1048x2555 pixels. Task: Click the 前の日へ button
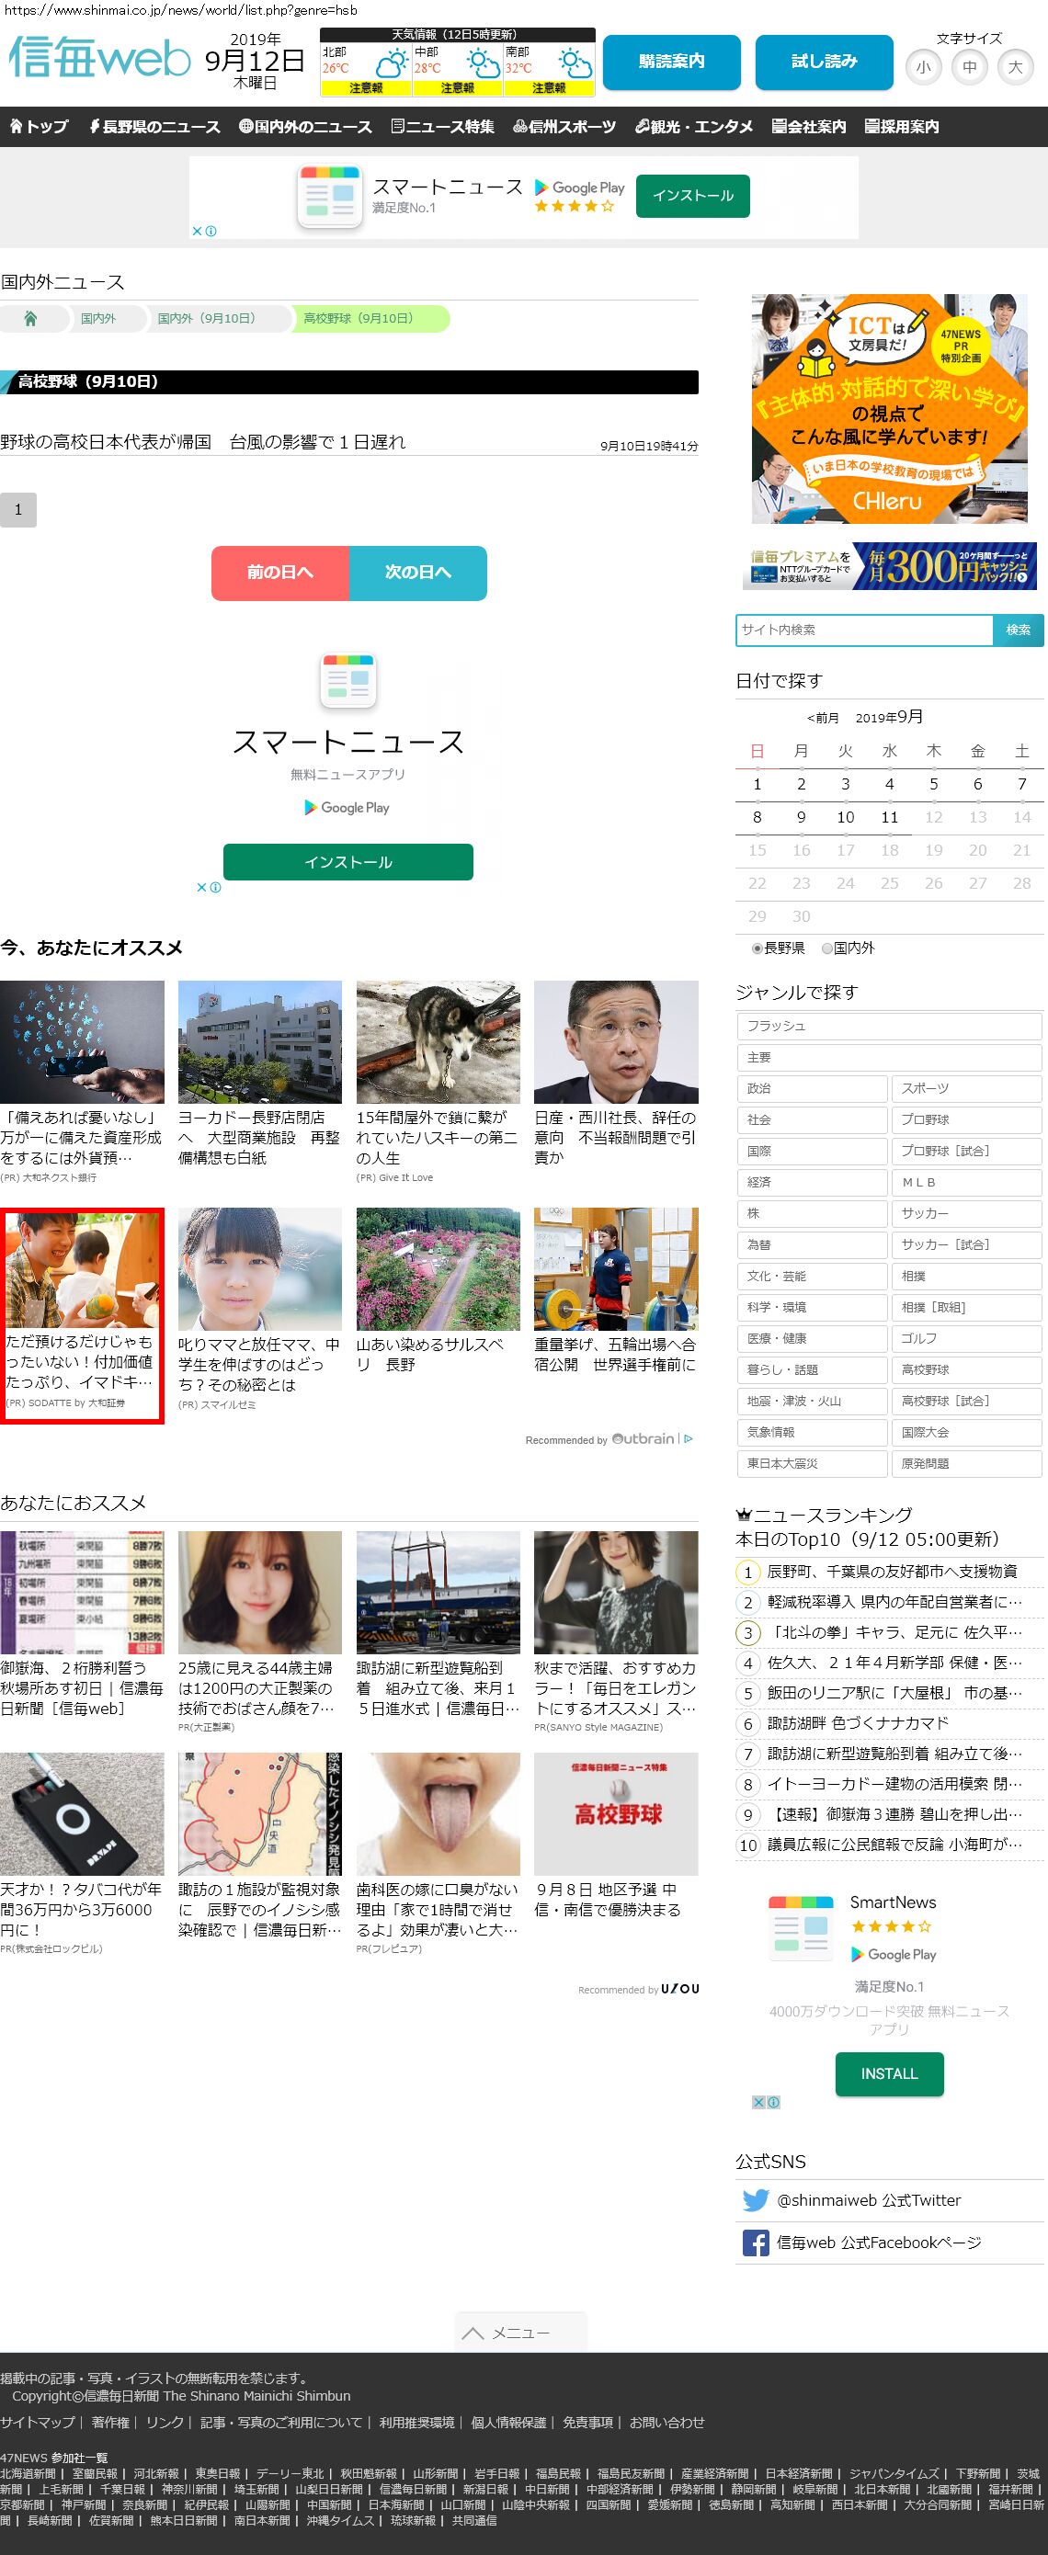(279, 573)
